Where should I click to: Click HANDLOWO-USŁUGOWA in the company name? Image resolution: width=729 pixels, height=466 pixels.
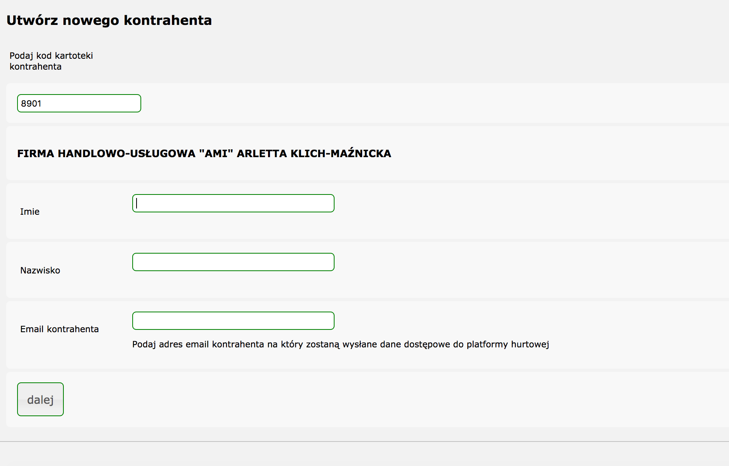pyautogui.click(x=126, y=154)
